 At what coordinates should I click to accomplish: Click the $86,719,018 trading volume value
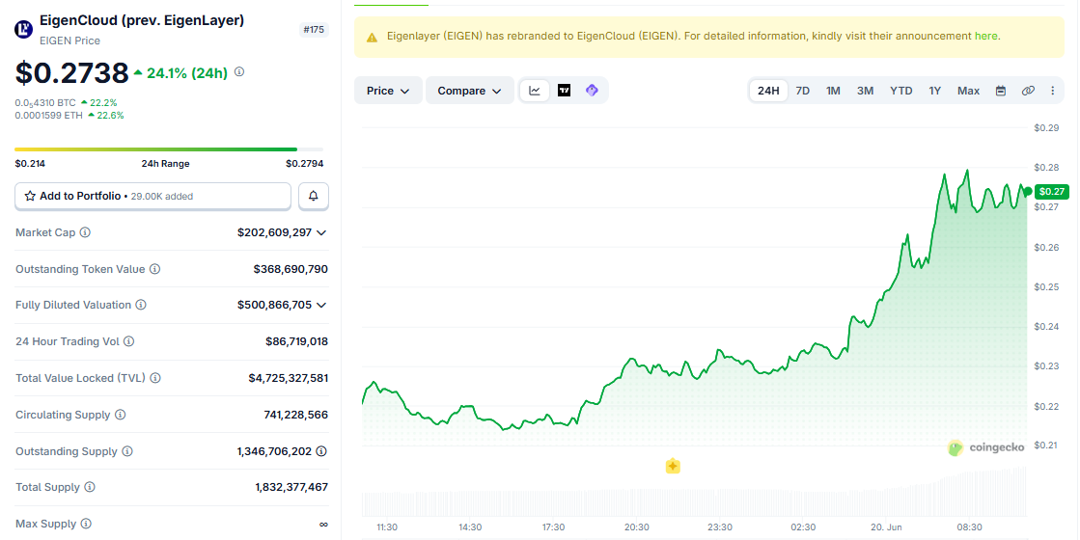point(297,341)
